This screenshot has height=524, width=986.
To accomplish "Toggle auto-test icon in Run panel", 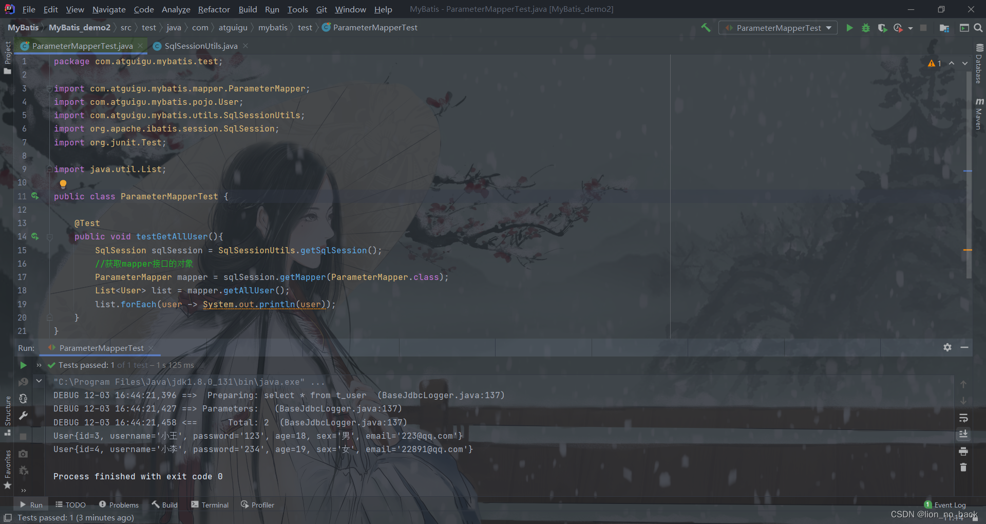I will coord(23,399).
